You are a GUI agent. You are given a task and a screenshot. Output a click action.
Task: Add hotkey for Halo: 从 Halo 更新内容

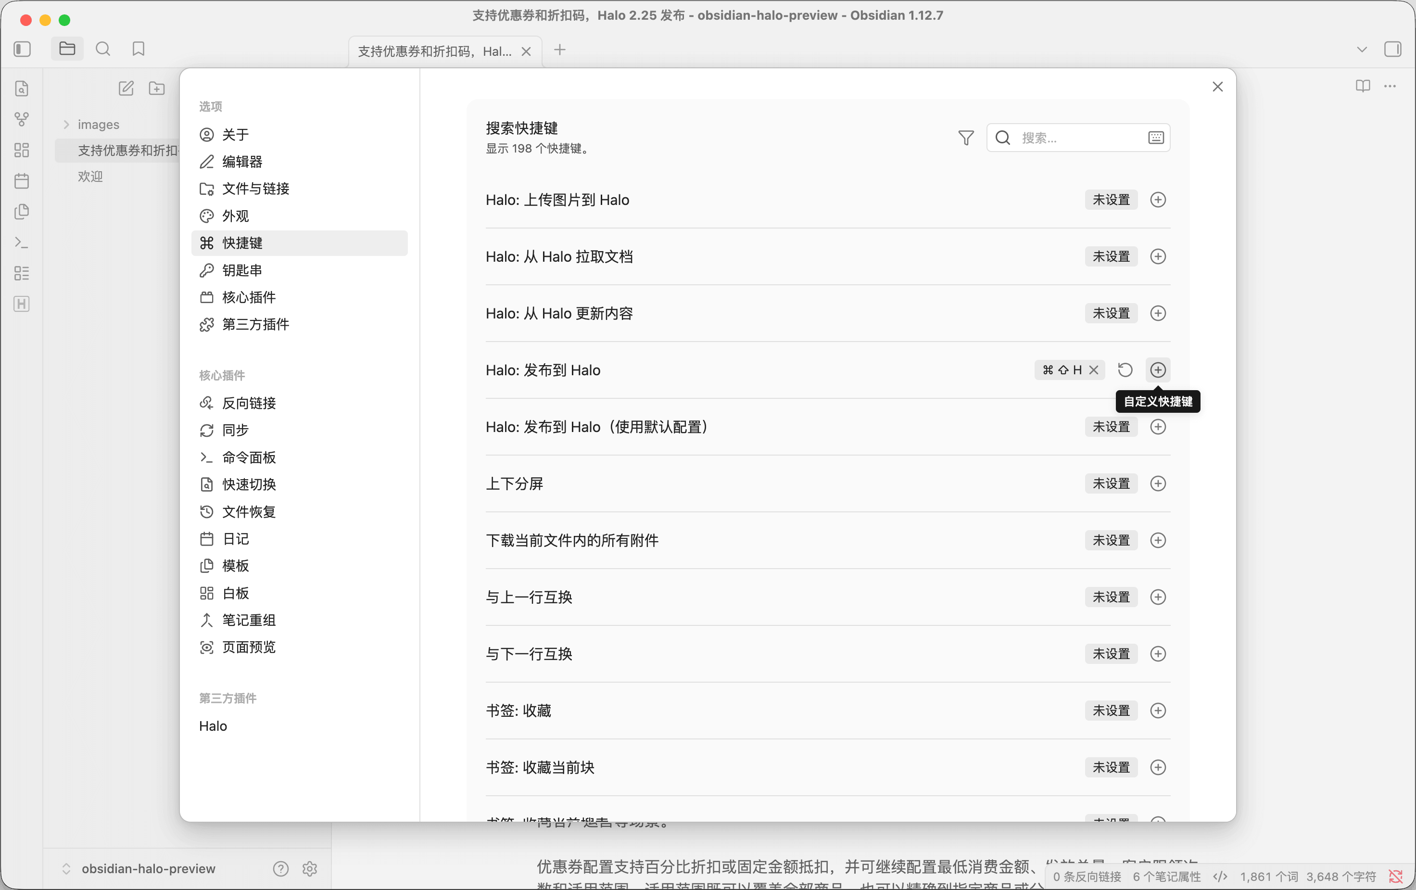point(1158,314)
